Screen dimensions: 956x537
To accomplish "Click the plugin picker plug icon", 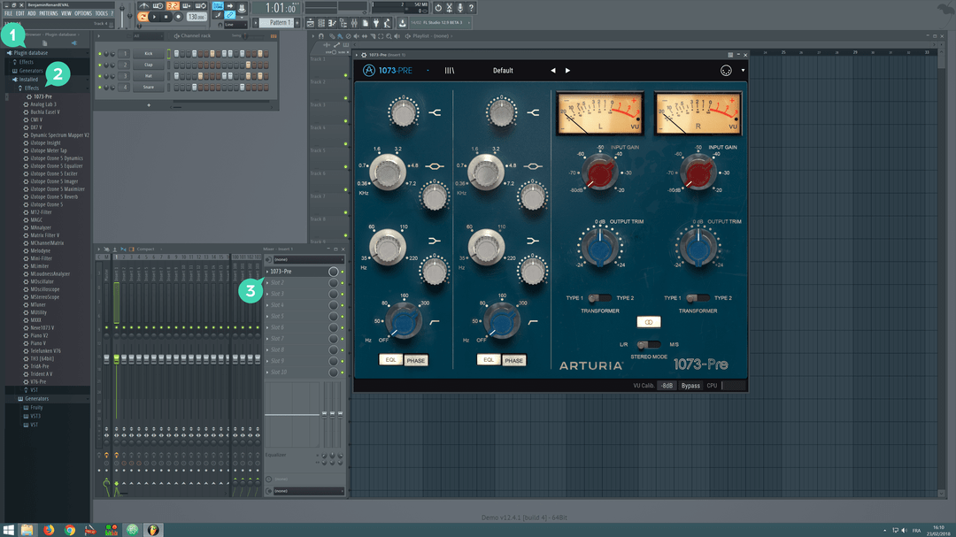I will click(x=376, y=22).
